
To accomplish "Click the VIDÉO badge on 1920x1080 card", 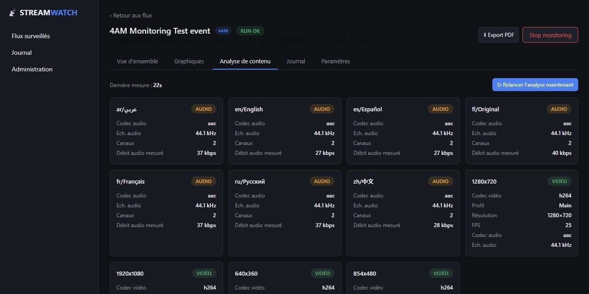I will pos(204,273).
